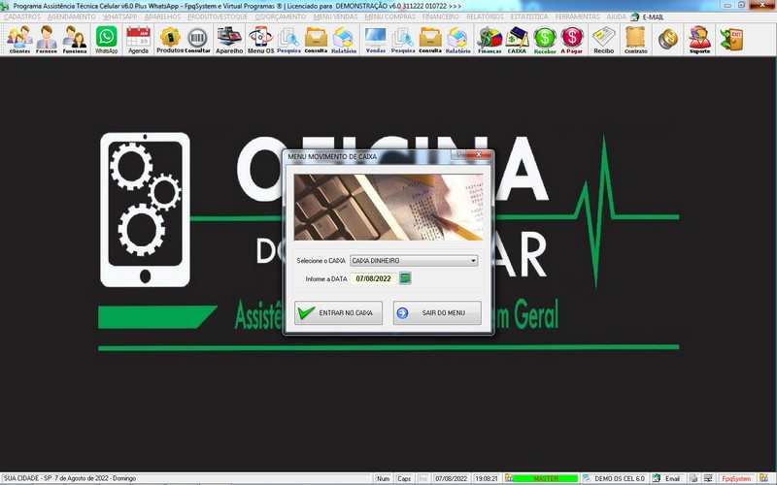Click the dialog help question mark button
777x485 pixels.
[458, 154]
